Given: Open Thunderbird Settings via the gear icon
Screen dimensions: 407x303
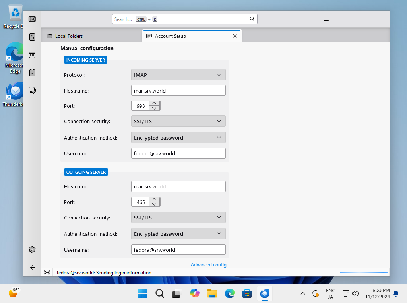Looking at the screenshot, I should (x=32, y=249).
